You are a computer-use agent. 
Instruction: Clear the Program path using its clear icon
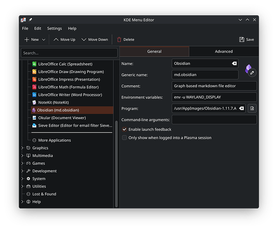pyautogui.click(x=241, y=109)
